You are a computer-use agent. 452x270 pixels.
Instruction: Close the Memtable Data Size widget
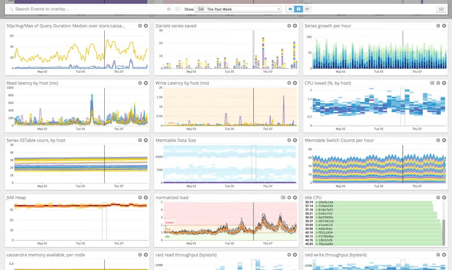point(295,140)
